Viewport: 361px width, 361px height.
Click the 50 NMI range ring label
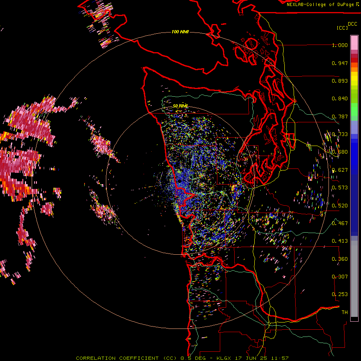click(x=180, y=106)
